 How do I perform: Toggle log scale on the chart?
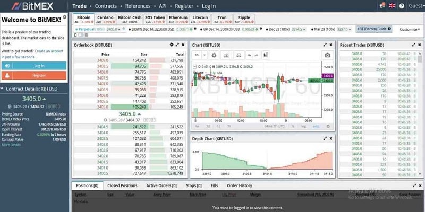pos(303,126)
